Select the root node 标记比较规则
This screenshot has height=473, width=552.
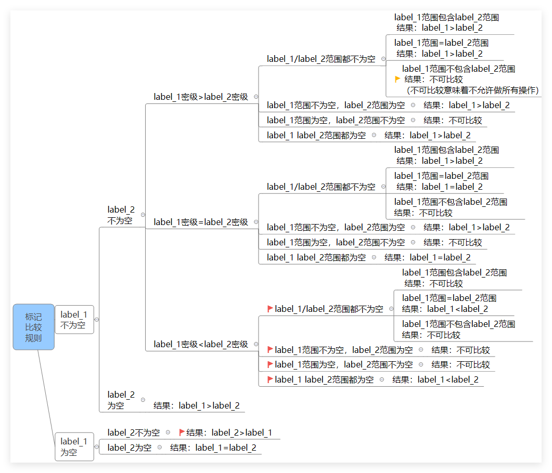pyautogui.click(x=33, y=327)
